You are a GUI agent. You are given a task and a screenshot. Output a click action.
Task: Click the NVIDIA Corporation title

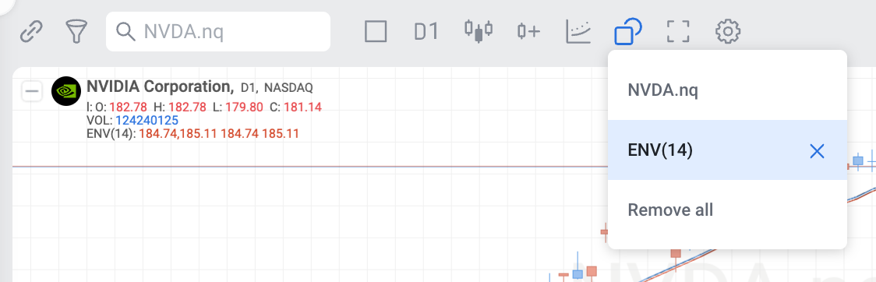pyautogui.click(x=161, y=86)
